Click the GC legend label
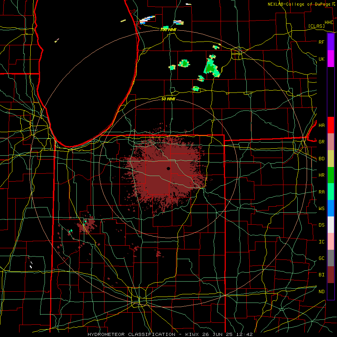 [x=321, y=258]
